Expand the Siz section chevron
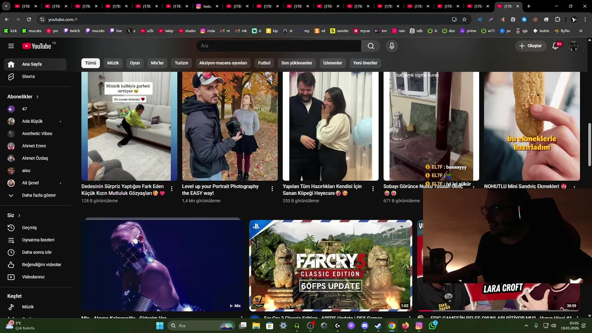Viewport: 592px width, 333px height. pyautogui.click(x=19, y=216)
